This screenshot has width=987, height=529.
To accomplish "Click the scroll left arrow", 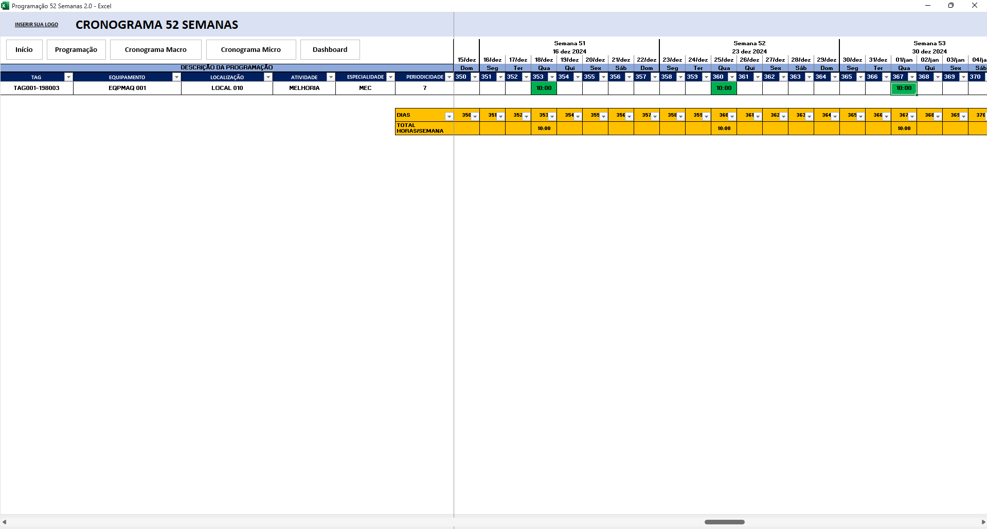I will 4,522.
